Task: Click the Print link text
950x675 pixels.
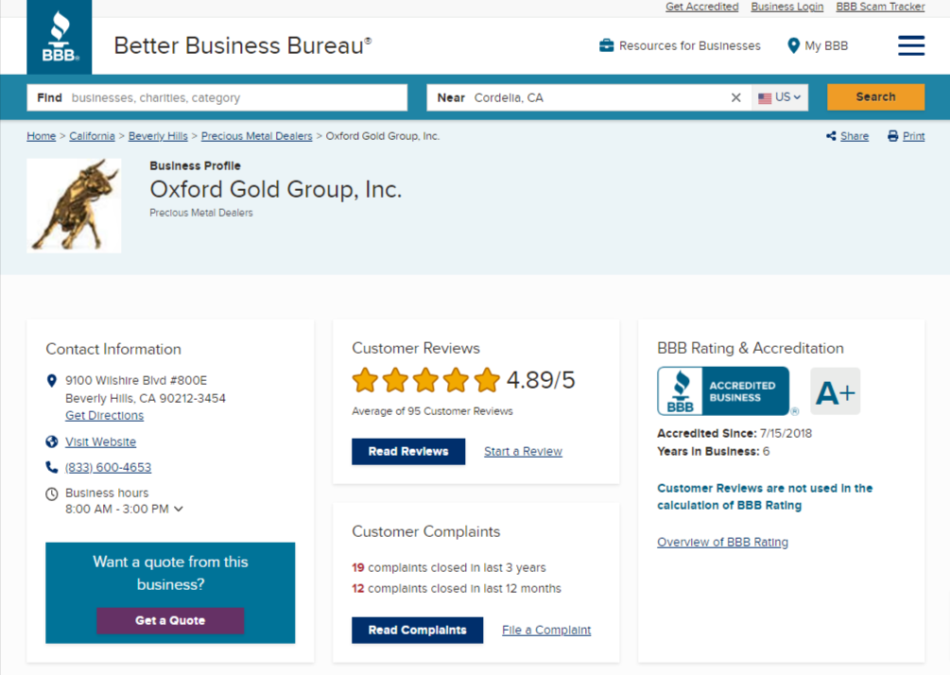Action: pyautogui.click(x=914, y=136)
